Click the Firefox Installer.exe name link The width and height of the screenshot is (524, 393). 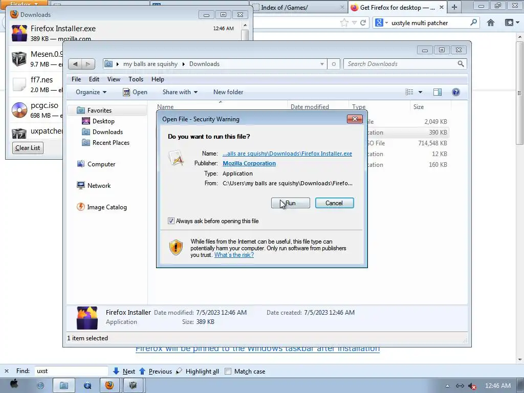coord(287,154)
